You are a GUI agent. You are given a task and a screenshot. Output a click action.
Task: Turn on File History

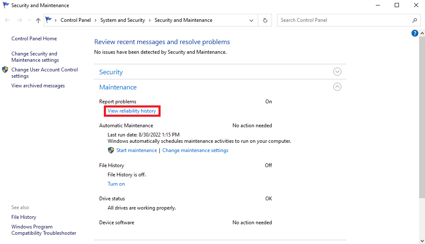click(x=116, y=184)
